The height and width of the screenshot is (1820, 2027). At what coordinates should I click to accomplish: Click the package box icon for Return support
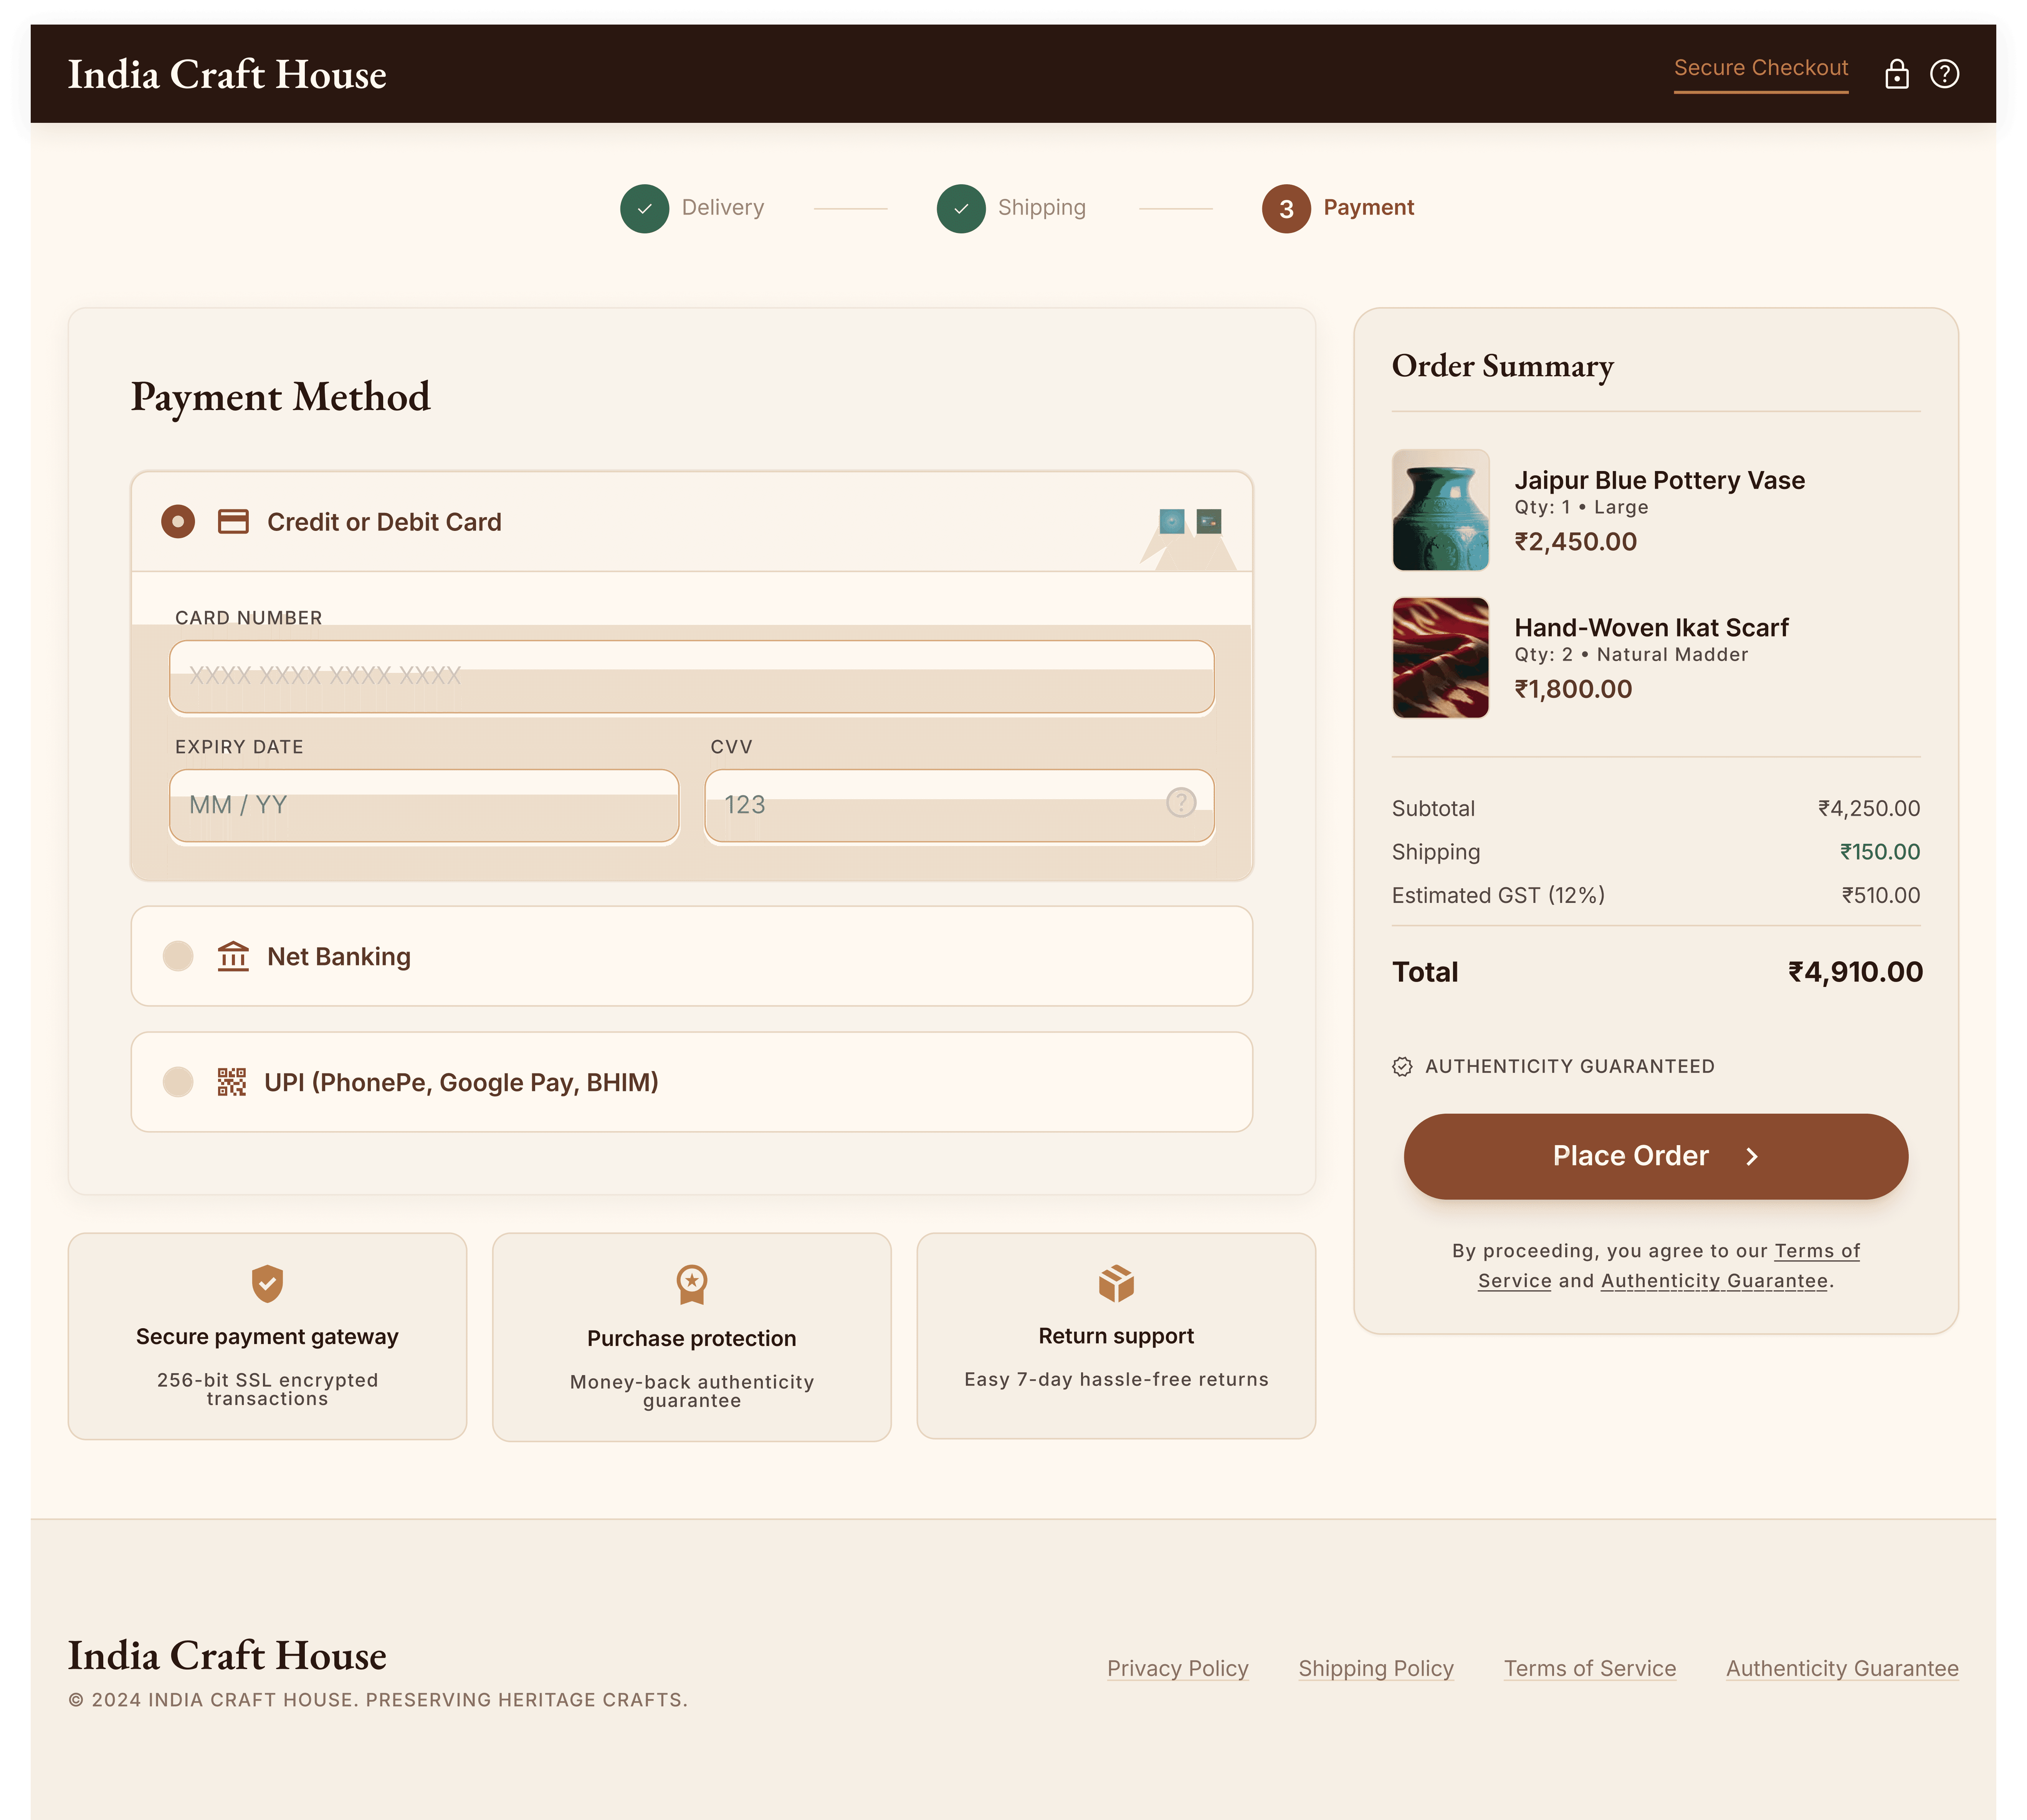click(1116, 1284)
